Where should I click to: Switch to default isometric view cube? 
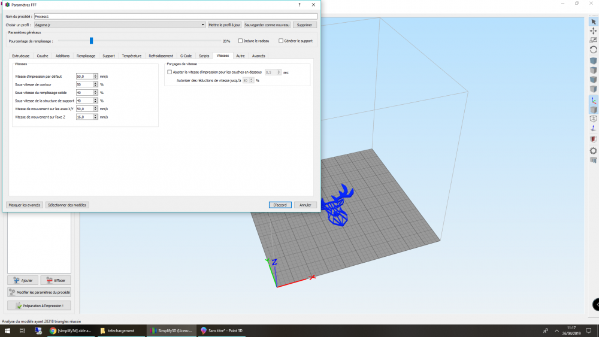tap(593, 60)
